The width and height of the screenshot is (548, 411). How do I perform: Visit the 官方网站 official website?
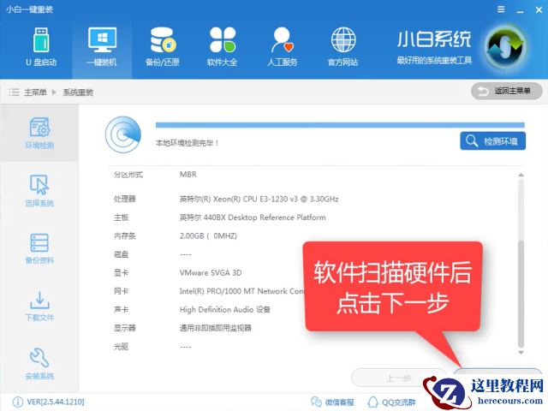click(x=342, y=47)
